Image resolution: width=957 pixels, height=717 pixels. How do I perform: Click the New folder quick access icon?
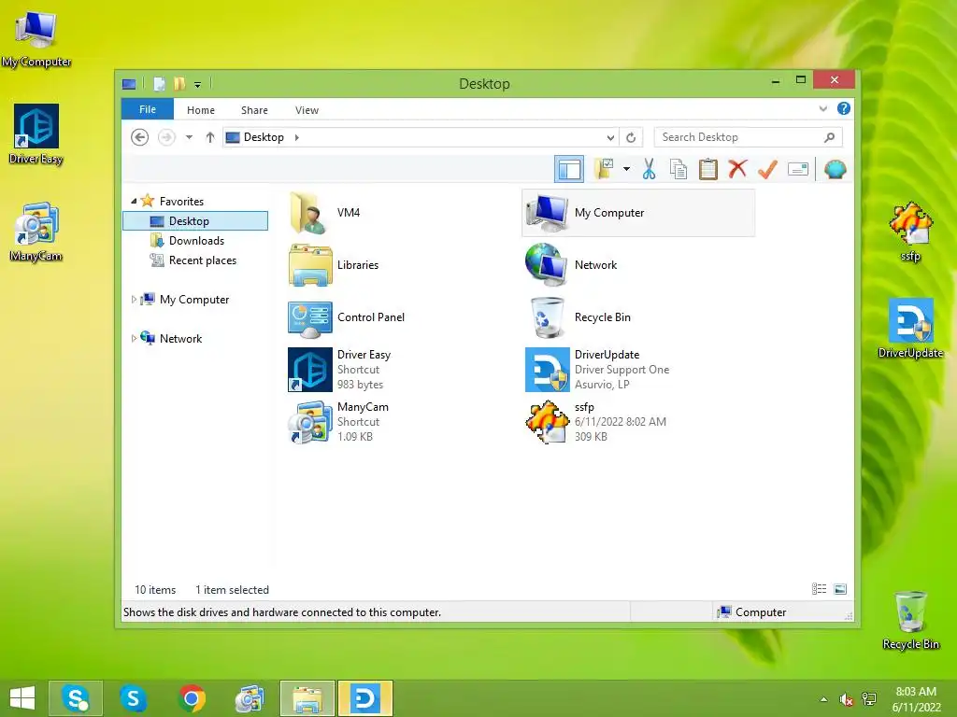click(179, 84)
